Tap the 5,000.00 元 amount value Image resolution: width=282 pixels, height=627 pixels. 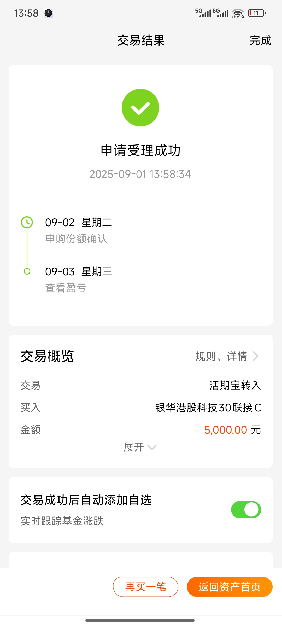(232, 430)
